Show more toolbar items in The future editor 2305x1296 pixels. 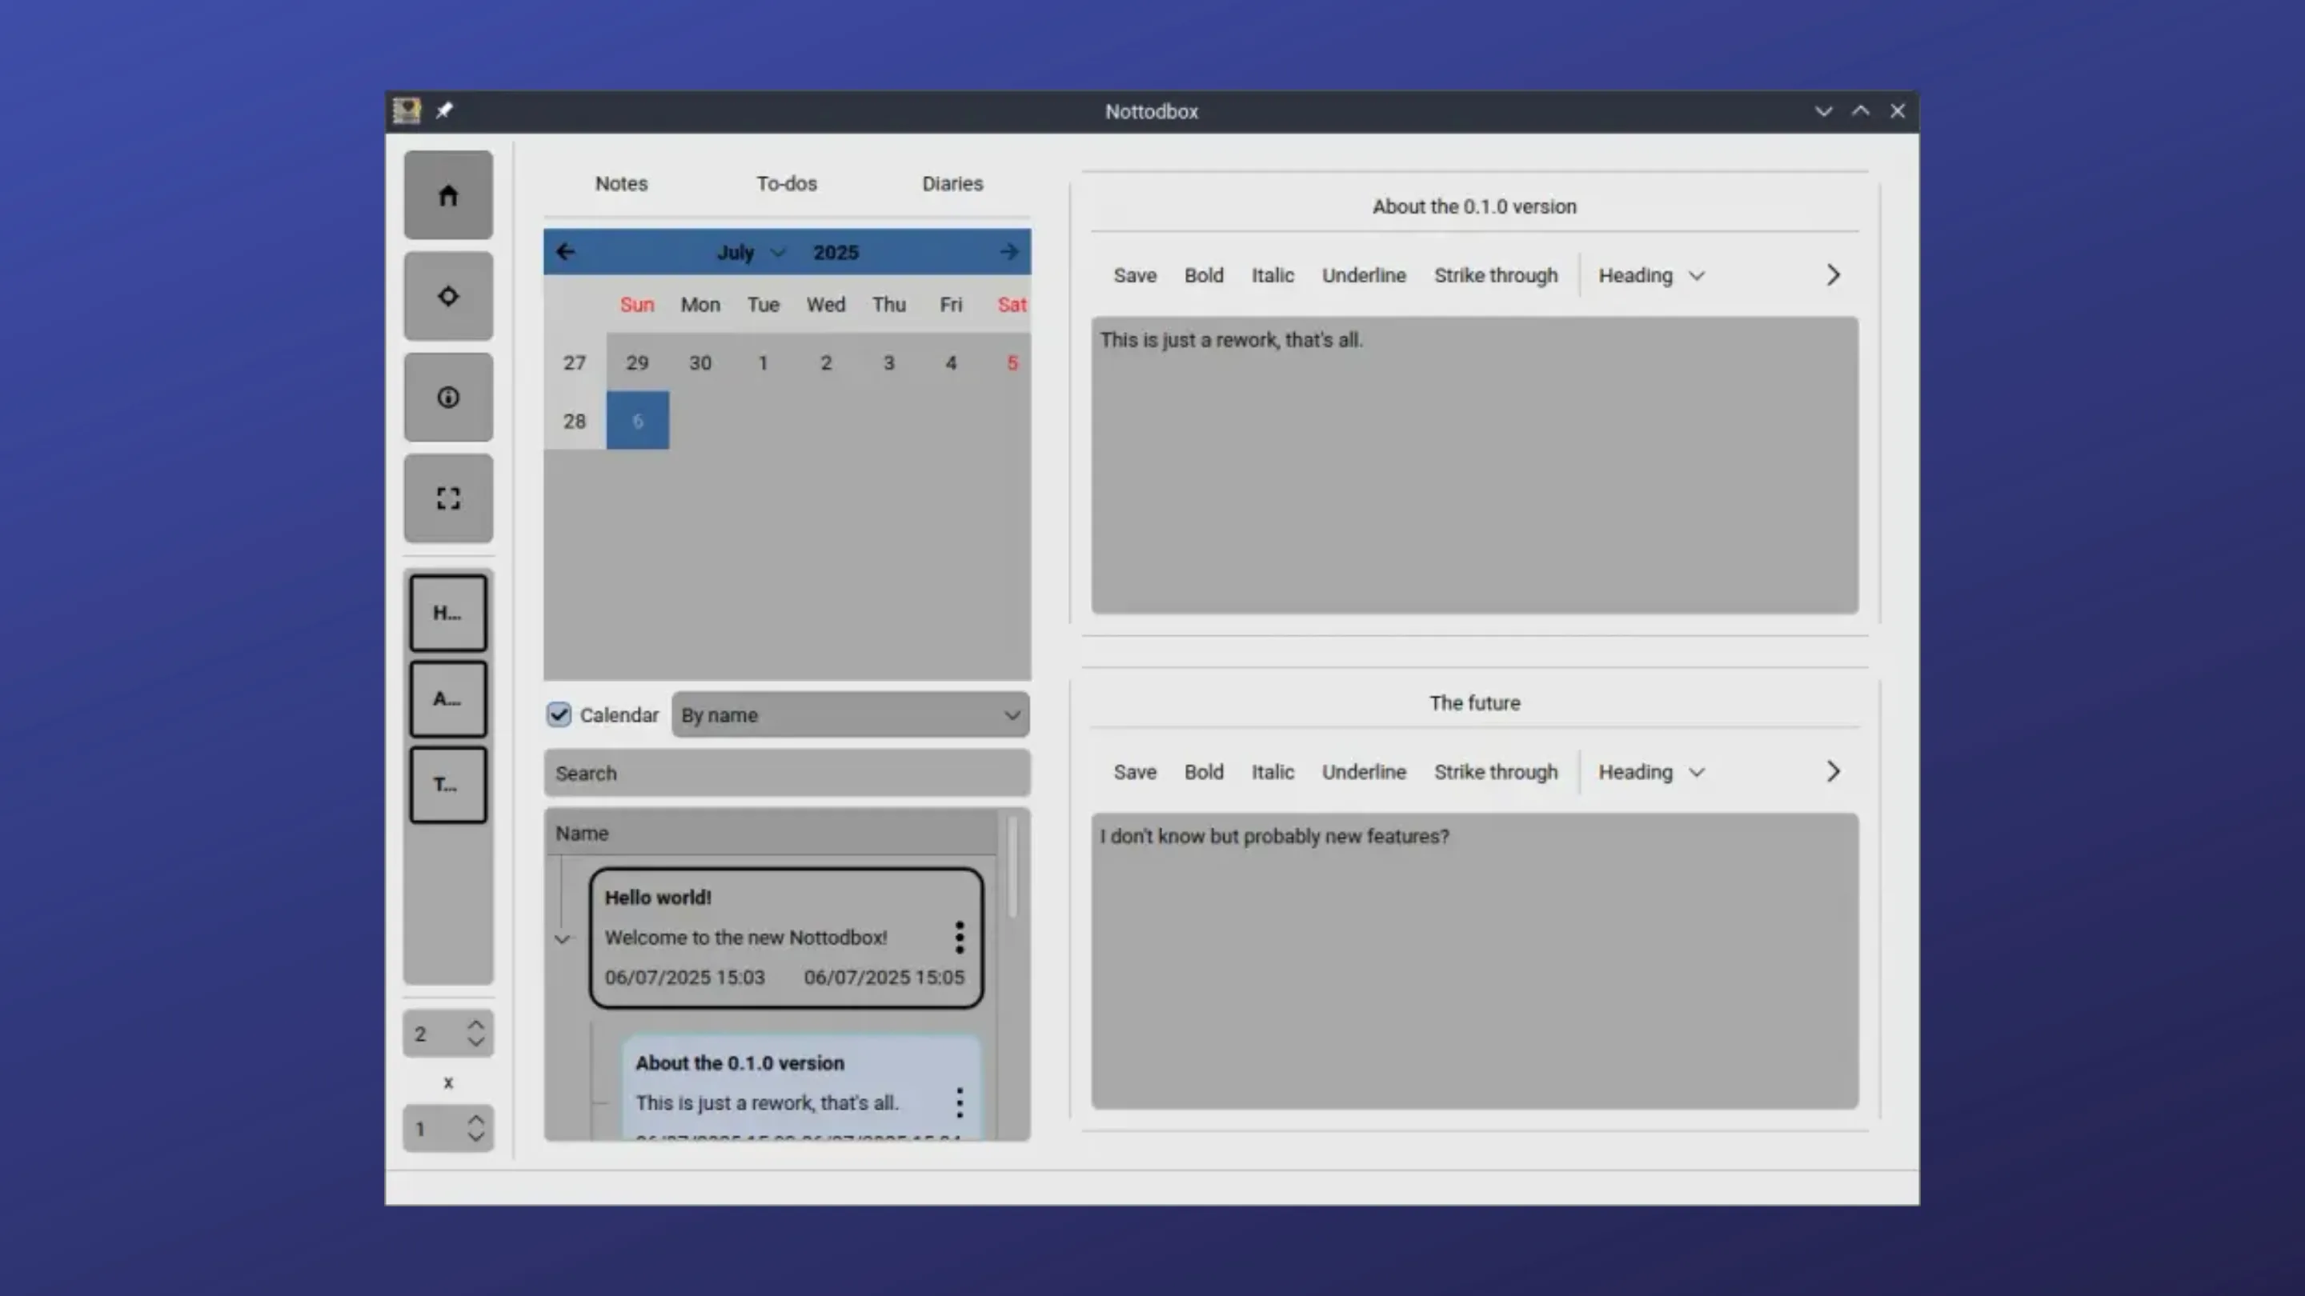1833,772
